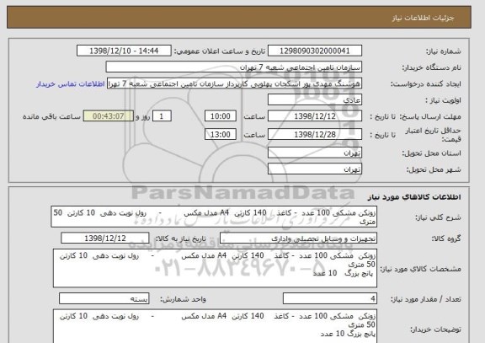
Task: Select the تاریخ نیاز به کالا date field
Action: pyautogui.click(x=105, y=238)
